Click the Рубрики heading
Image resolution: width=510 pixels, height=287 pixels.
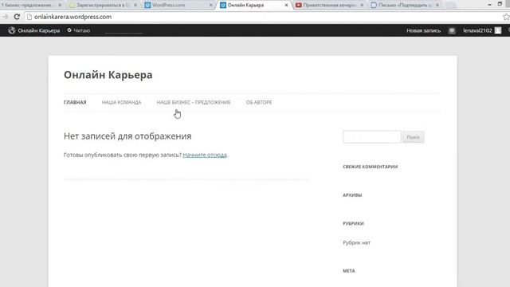[353, 223]
